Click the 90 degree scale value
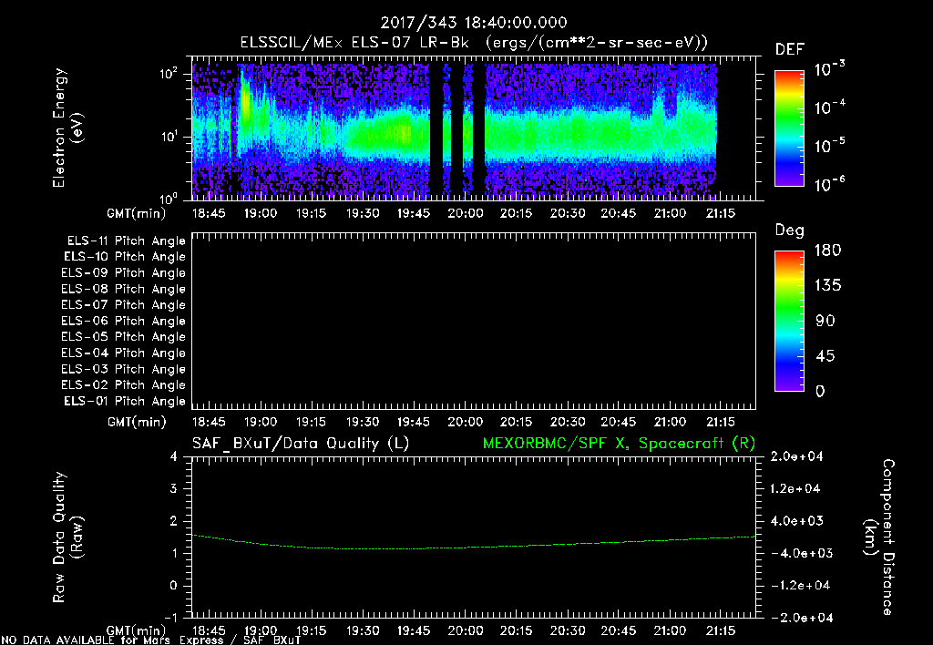The image size is (933, 645). 825,321
